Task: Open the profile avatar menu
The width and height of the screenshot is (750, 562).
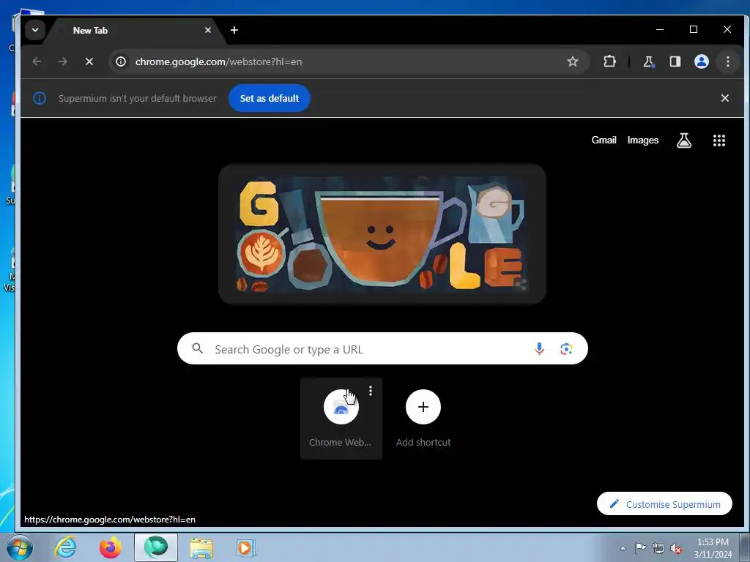Action: pos(701,61)
